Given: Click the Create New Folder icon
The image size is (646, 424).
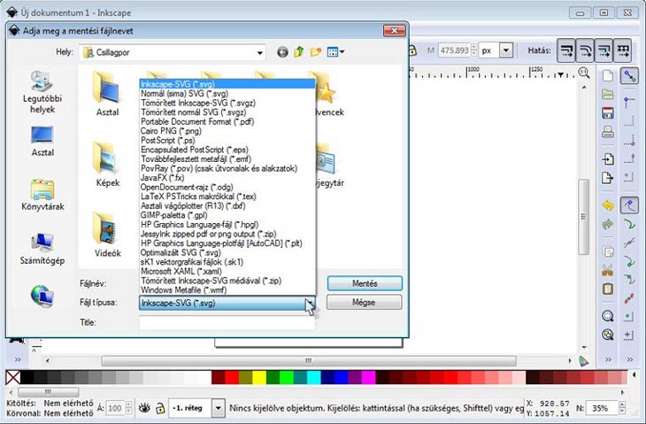Looking at the screenshot, I should pyautogui.click(x=315, y=52).
